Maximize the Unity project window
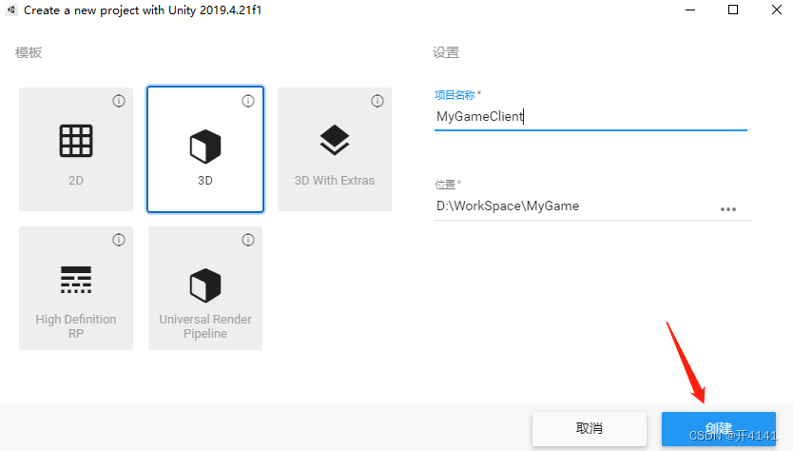 click(733, 10)
